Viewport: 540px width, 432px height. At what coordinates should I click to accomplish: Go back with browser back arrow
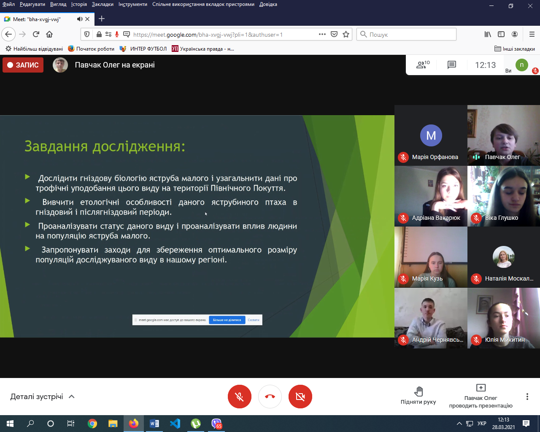pyautogui.click(x=8, y=34)
